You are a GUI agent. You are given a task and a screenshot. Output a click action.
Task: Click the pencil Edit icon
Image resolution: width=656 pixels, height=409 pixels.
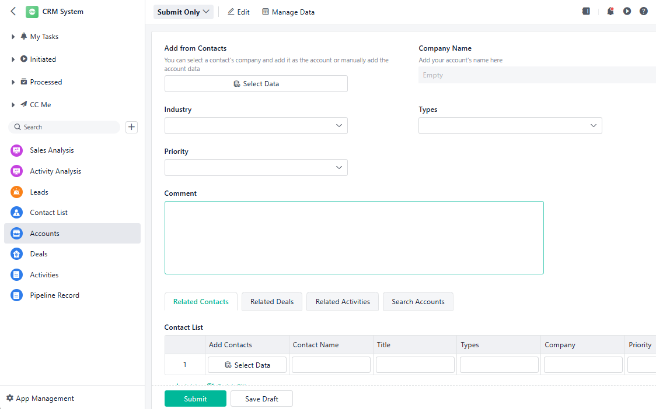point(231,12)
